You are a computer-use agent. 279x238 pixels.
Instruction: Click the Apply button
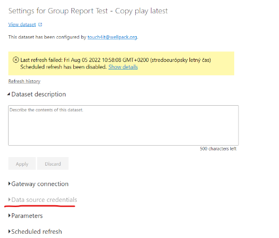22,163
